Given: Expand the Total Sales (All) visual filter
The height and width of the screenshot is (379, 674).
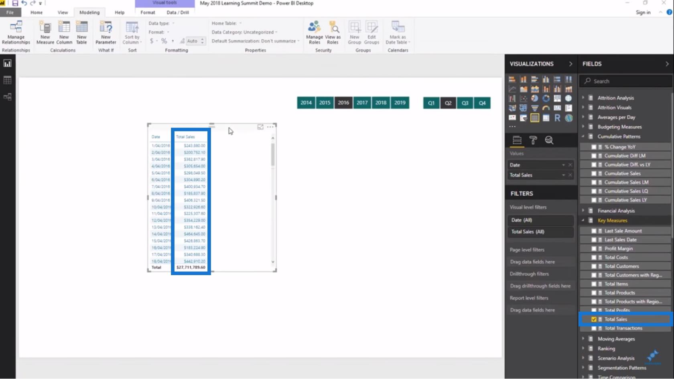Looking at the screenshot, I should [x=540, y=232].
